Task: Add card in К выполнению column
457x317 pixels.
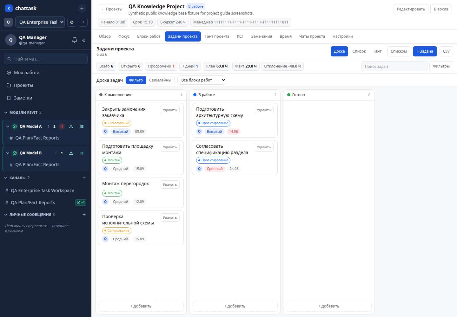Action: (x=141, y=306)
